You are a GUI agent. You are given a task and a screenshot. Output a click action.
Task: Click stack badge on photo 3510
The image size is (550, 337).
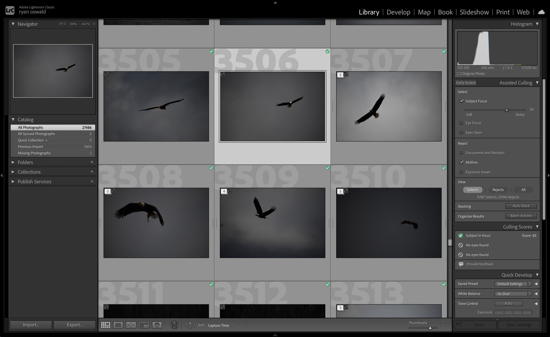tap(340, 191)
